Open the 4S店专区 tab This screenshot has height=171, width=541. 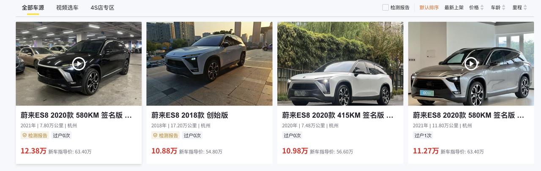tap(102, 8)
